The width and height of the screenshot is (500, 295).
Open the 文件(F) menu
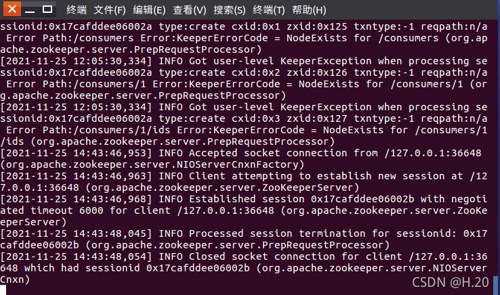coord(109,10)
